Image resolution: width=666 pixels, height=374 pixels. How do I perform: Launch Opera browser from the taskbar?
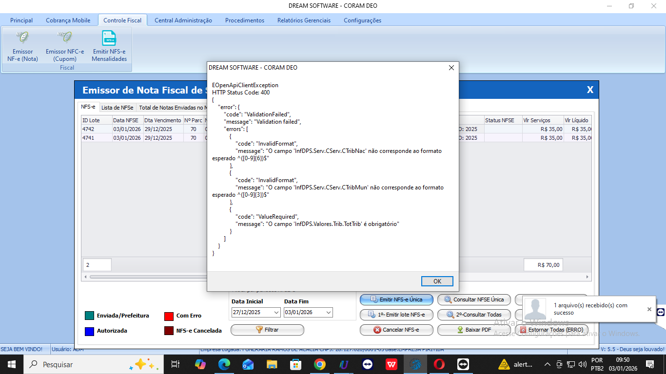(x=439, y=364)
